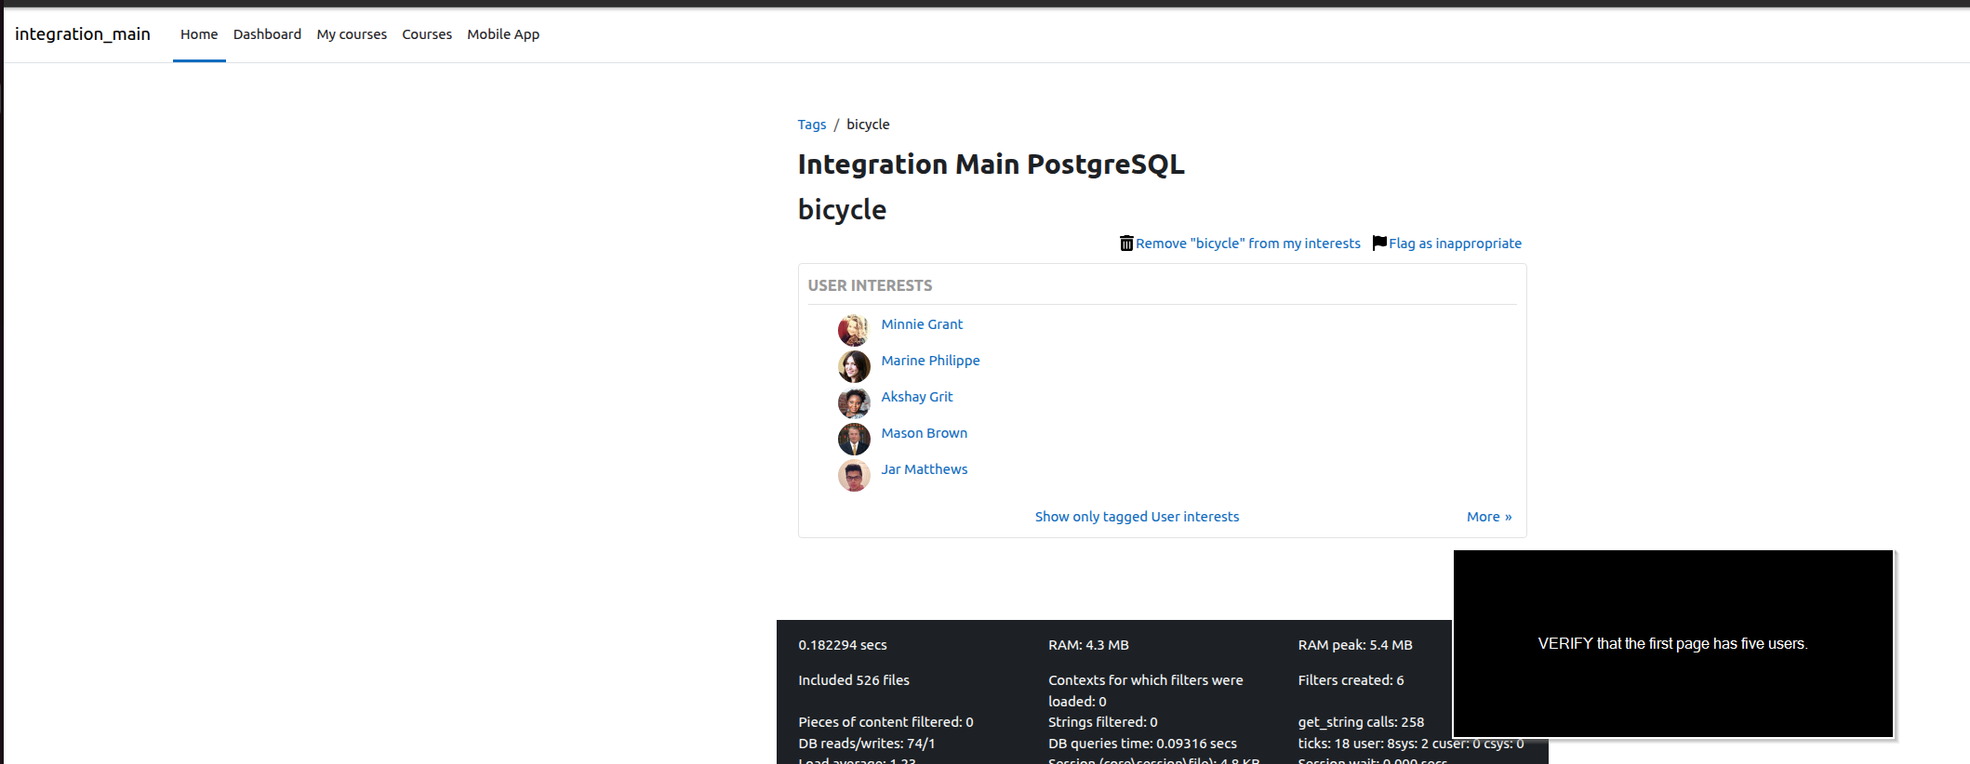Click the RAM: 4.3 MB footer text
1970x764 pixels.
pos(1088,645)
